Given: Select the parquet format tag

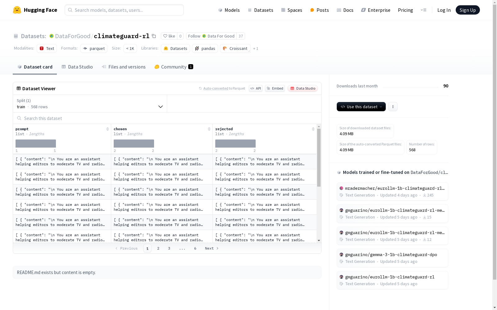Looking at the screenshot, I should [x=94, y=48].
